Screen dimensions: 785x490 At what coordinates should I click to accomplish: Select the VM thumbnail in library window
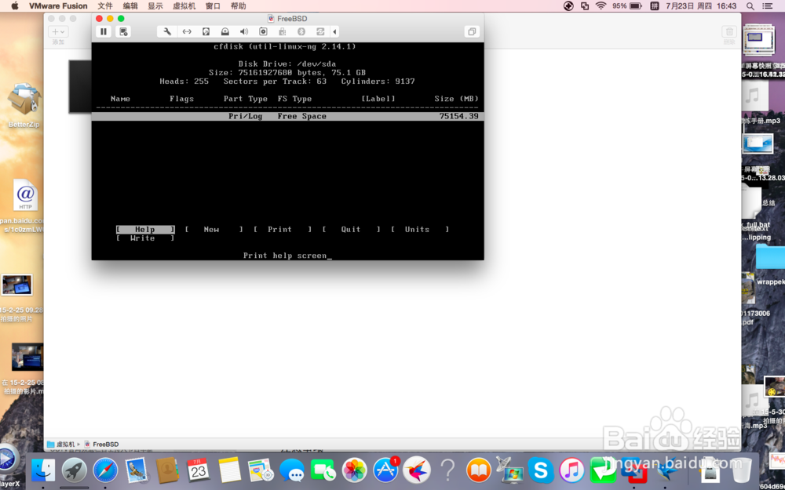[x=80, y=86]
